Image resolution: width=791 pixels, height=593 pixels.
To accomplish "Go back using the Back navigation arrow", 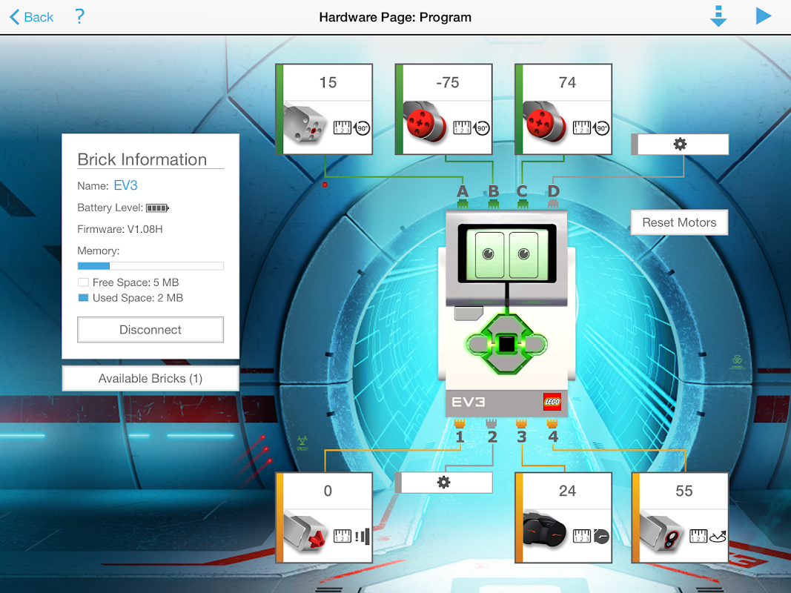I will coord(15,16).
